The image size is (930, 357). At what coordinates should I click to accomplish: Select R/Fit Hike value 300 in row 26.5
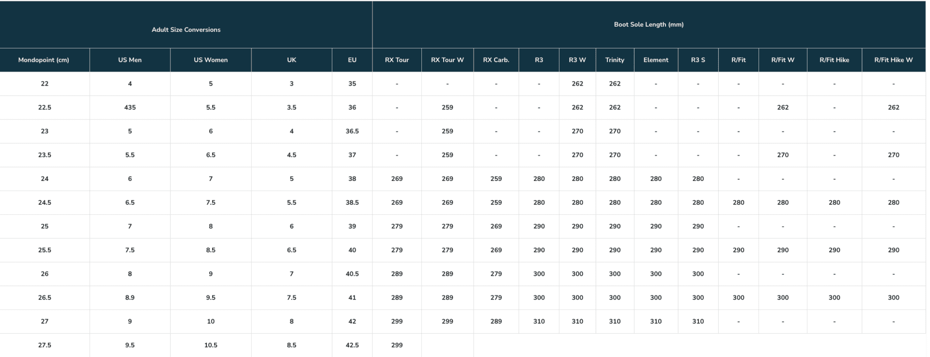point(834,297)
